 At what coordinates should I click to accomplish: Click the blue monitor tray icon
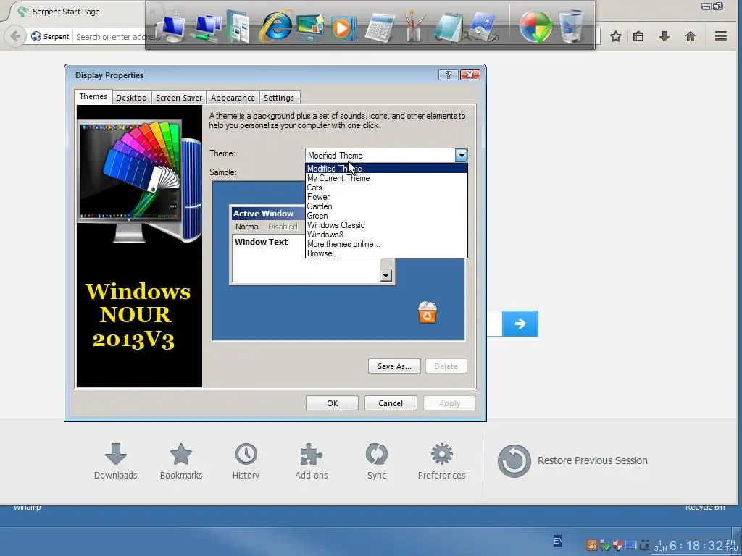point(631,545)
